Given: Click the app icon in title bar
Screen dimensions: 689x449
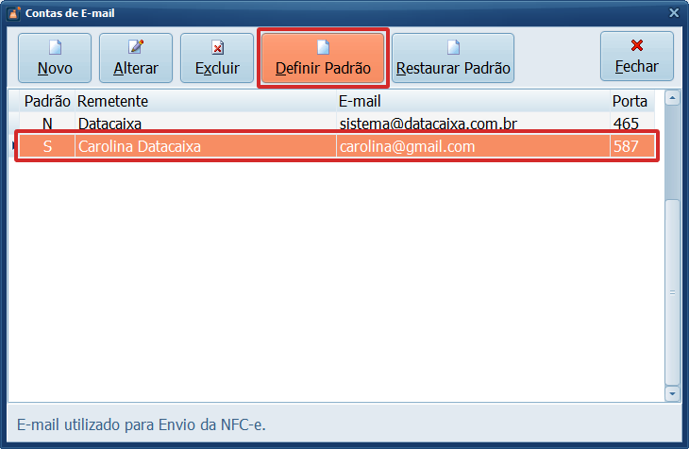Looking at the screenshot, I should [x=13, y=13].
